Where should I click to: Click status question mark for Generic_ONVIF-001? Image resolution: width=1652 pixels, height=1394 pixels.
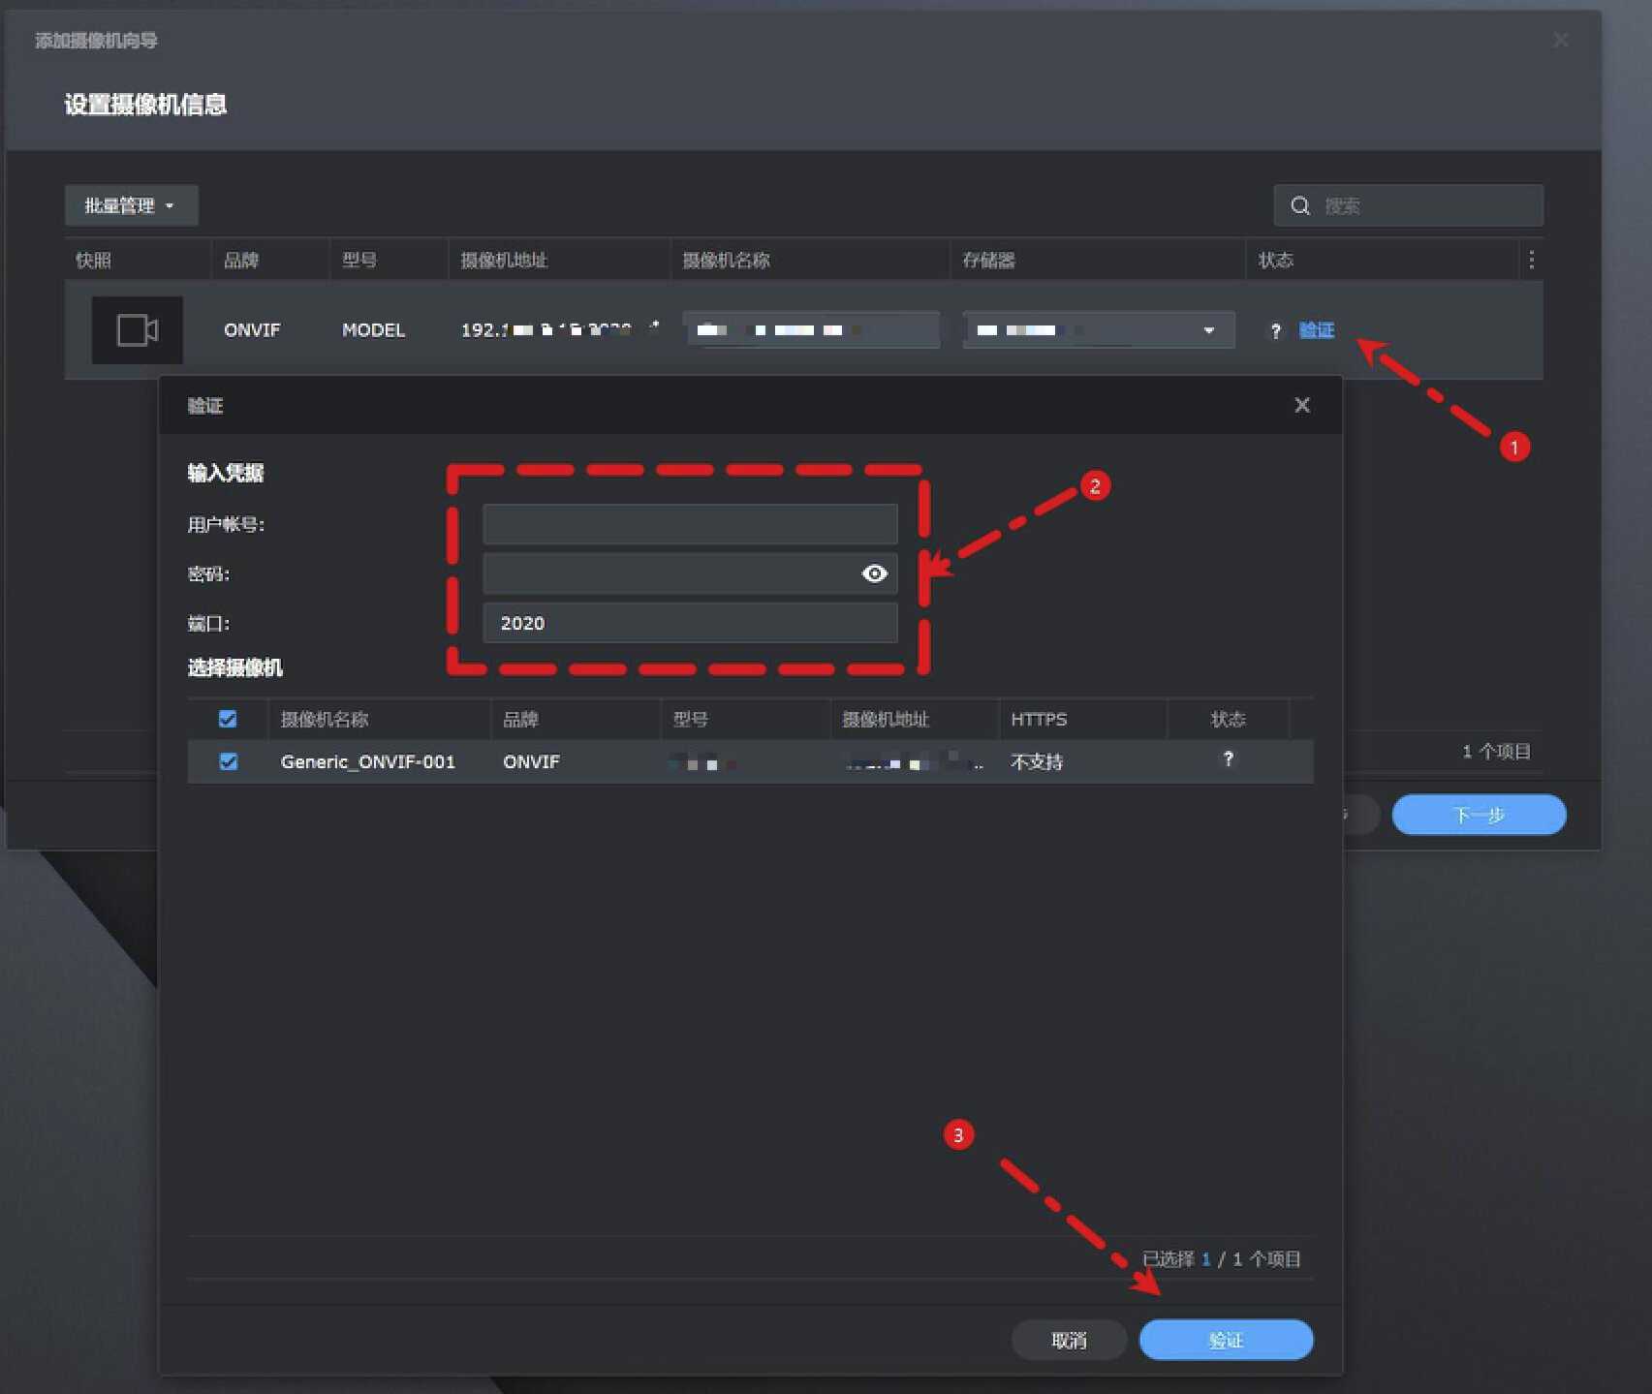pyautogui.click(x=1228, y=759)
